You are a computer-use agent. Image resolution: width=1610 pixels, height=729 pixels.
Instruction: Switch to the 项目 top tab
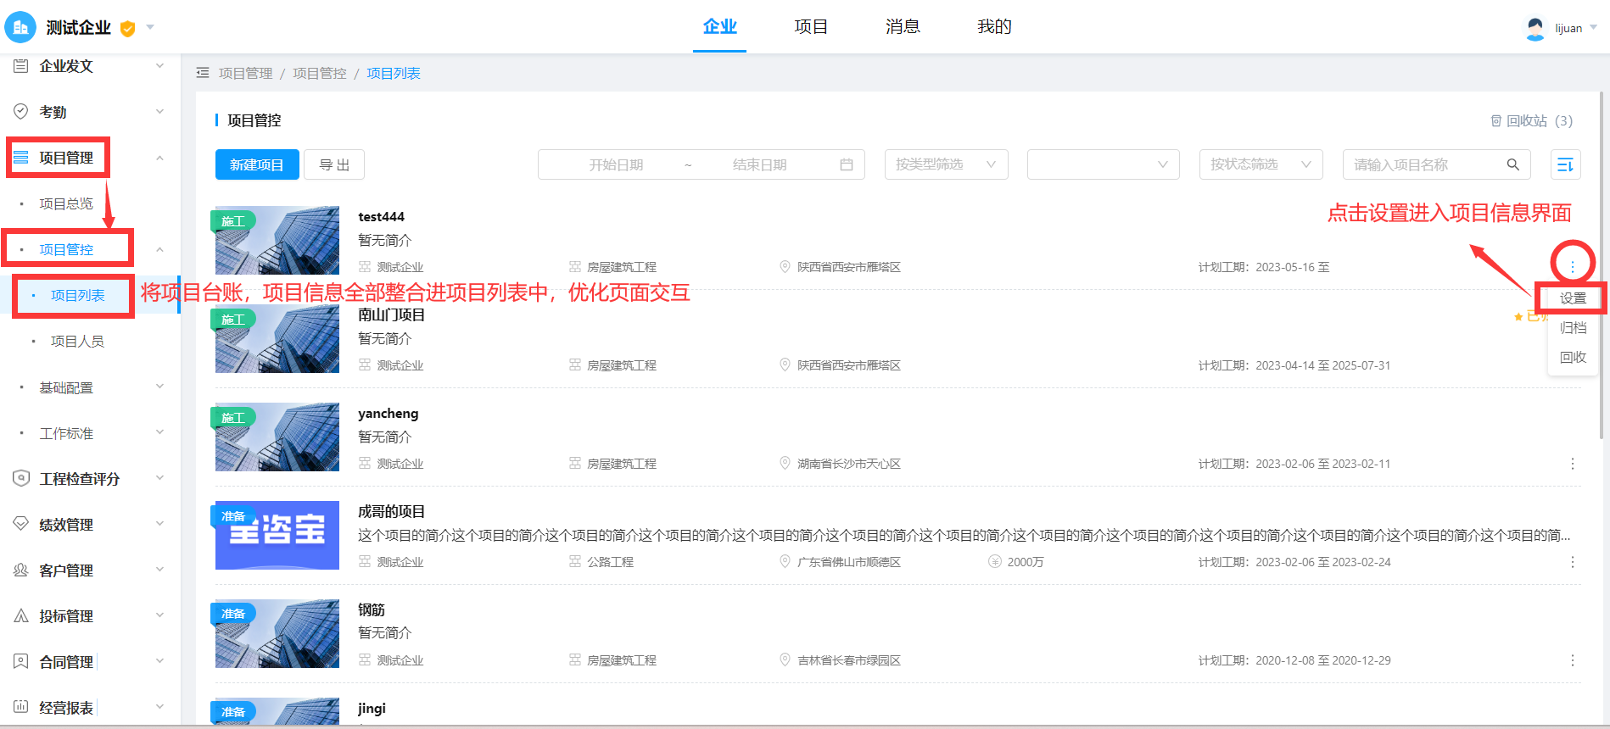coord(811,26)
